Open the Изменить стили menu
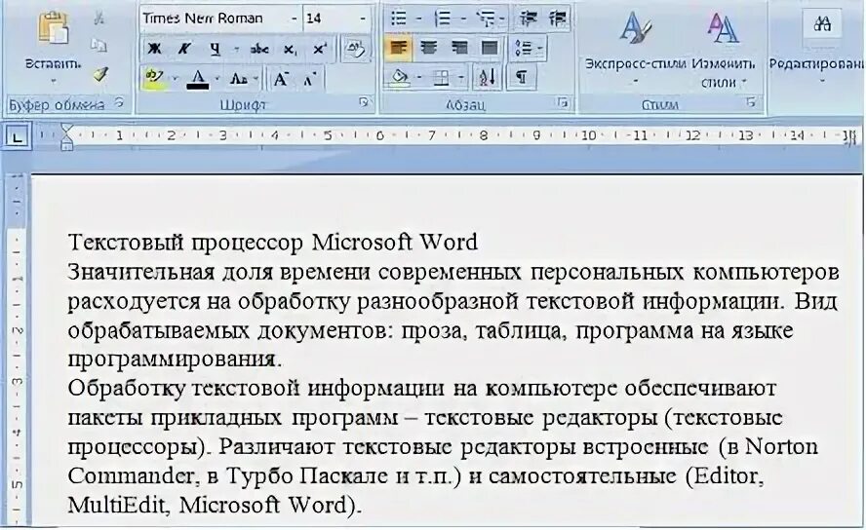This screenshot has height=530, width=866. [724, 49]
